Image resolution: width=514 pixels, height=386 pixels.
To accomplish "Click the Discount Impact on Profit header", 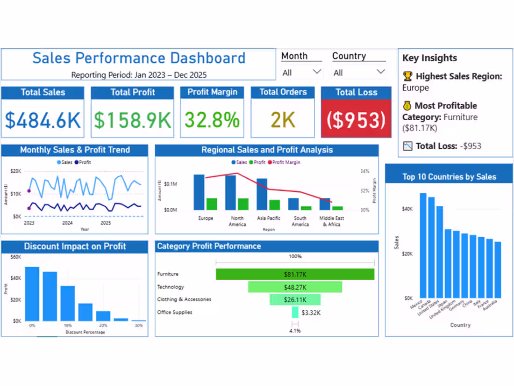I will coord(75,247).
